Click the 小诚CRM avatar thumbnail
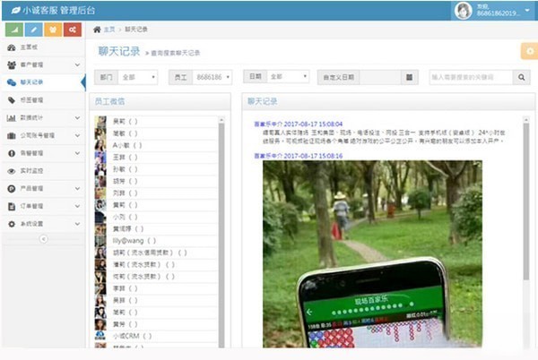The image size is (538, 360). (x=100, y=336)
